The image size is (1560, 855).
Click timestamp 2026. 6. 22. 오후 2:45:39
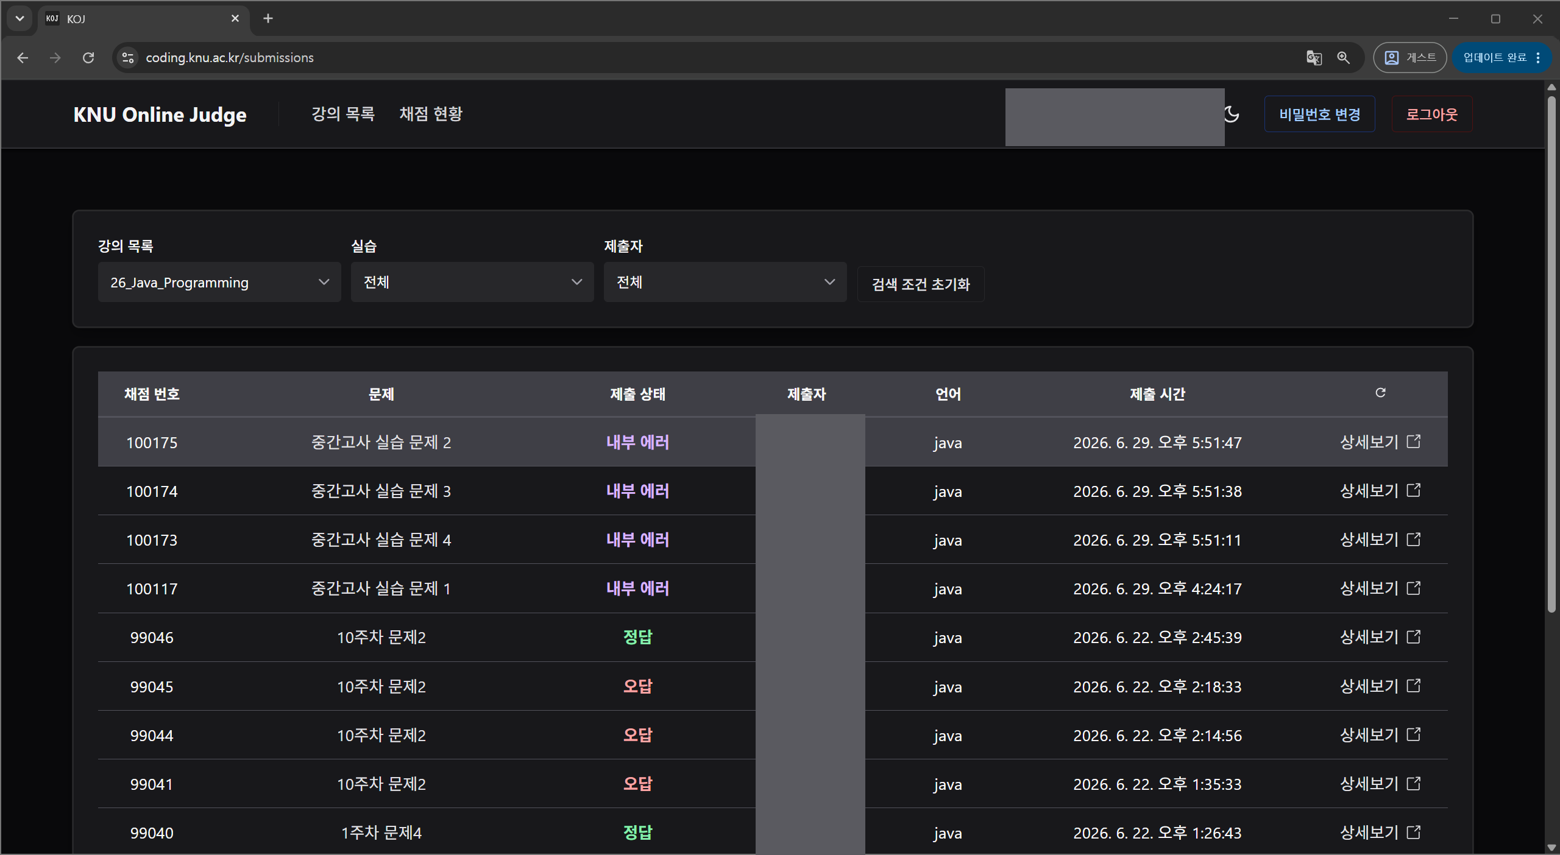pos(1157,638)
